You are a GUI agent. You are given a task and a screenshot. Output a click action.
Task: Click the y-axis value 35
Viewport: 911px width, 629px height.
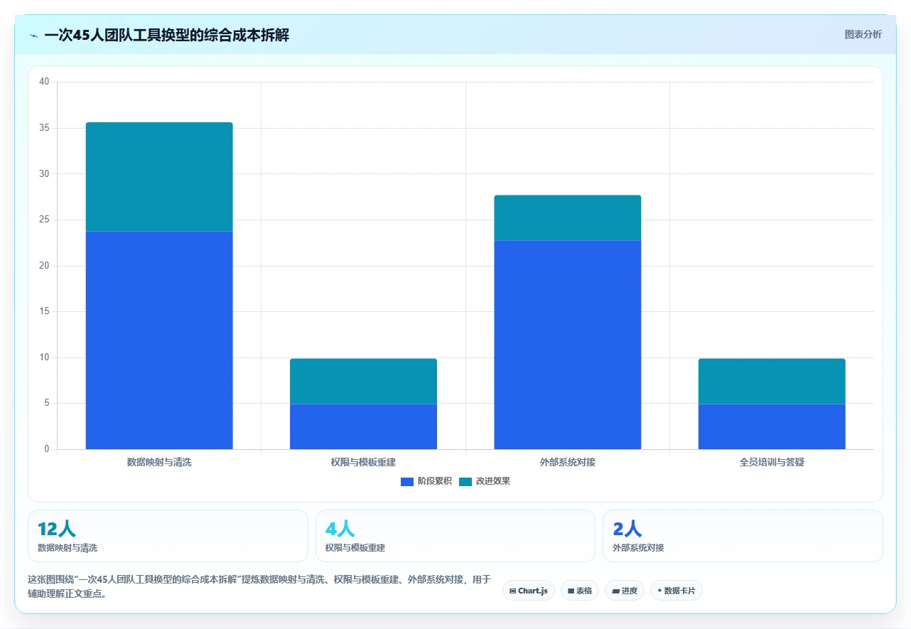click(44, 128)
